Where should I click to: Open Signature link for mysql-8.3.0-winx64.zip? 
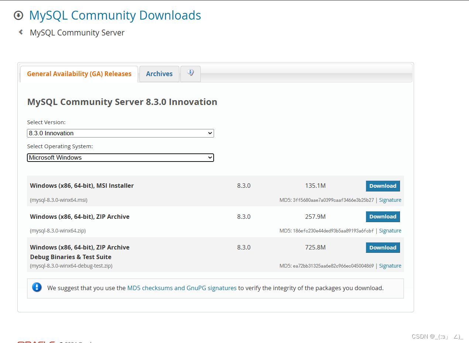(390, 231)
